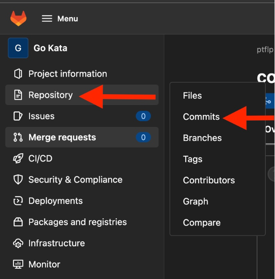Click the Security & Compliance shield icon
The height and width of the screenshot is (279, 275).
point(18,180)
